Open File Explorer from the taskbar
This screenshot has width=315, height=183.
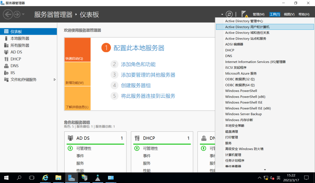pyautogui.click(x=58, y=178)
